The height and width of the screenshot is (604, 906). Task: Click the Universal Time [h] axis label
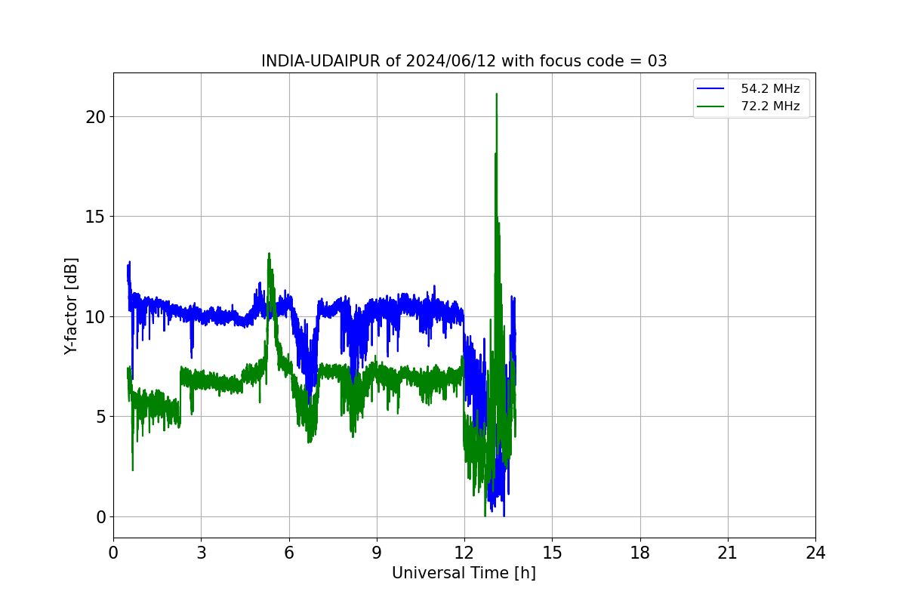(x=464, y=573)
